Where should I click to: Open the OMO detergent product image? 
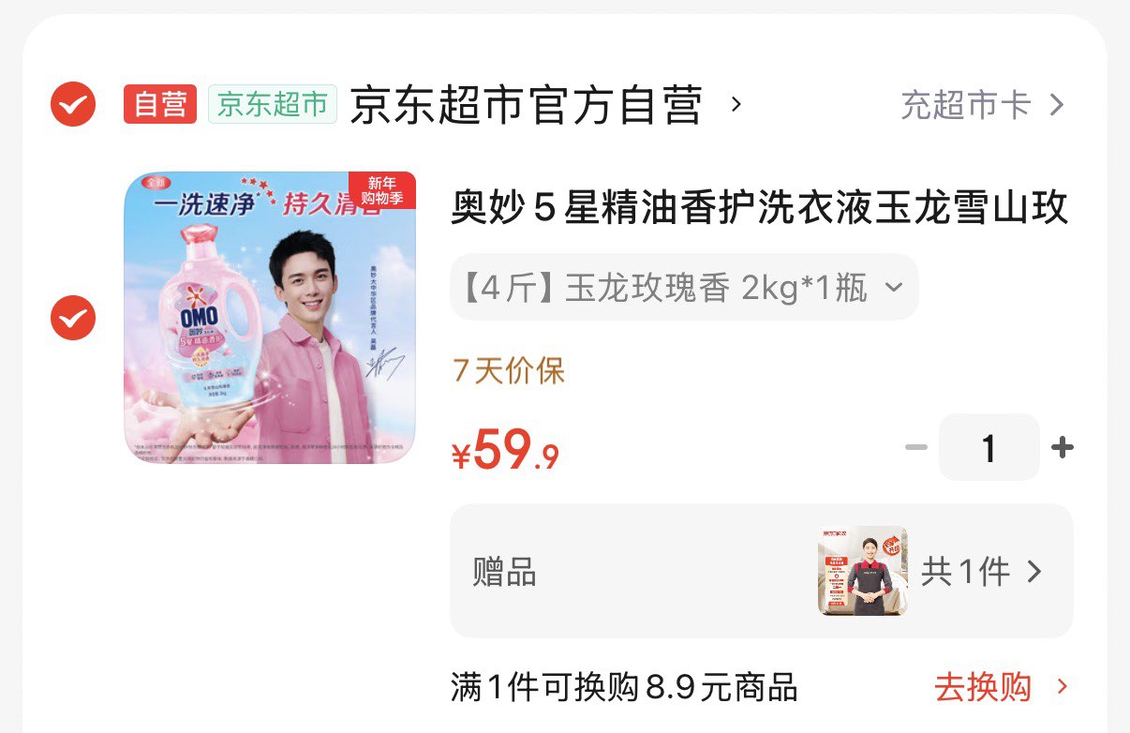pyautogui.click(x=270, y=318)
